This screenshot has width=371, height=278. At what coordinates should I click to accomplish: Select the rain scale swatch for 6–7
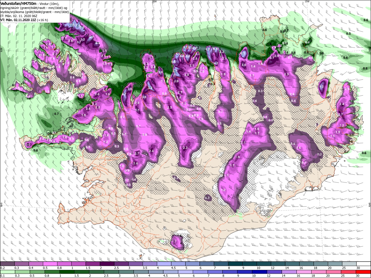click(200, 272)
